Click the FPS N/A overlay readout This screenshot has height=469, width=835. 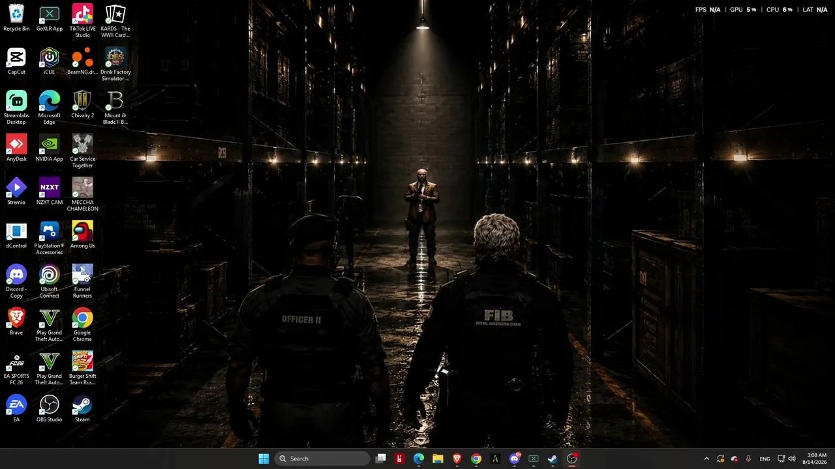point(708,10)
